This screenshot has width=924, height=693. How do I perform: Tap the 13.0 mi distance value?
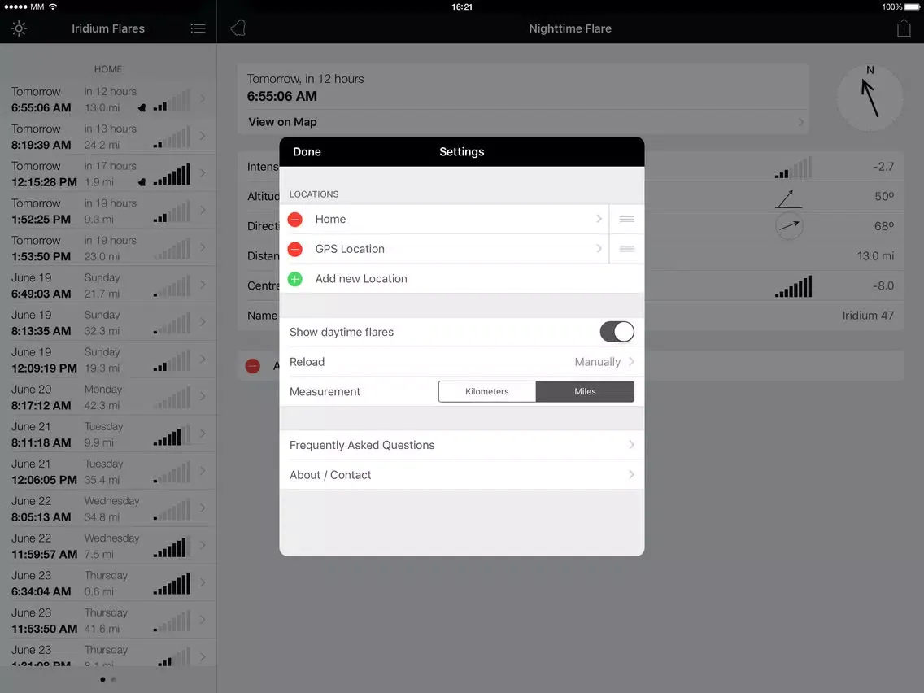(875, 255)
